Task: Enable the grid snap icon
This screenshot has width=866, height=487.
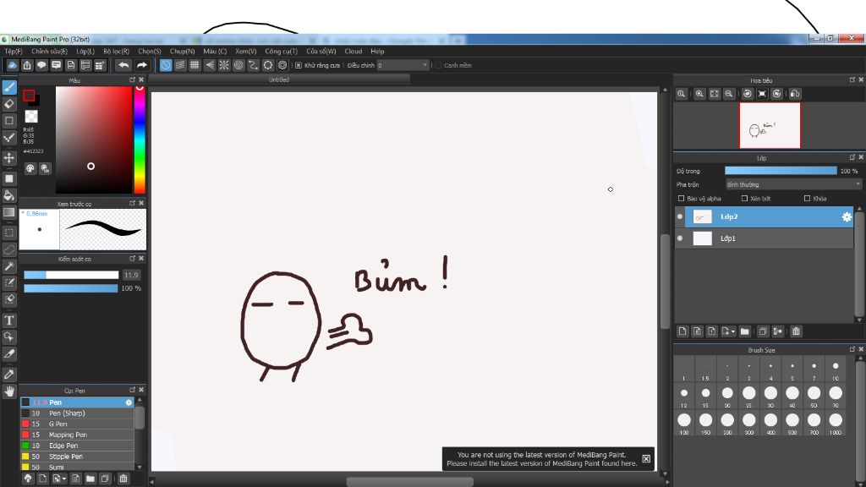Action: (x=195, y=65)
